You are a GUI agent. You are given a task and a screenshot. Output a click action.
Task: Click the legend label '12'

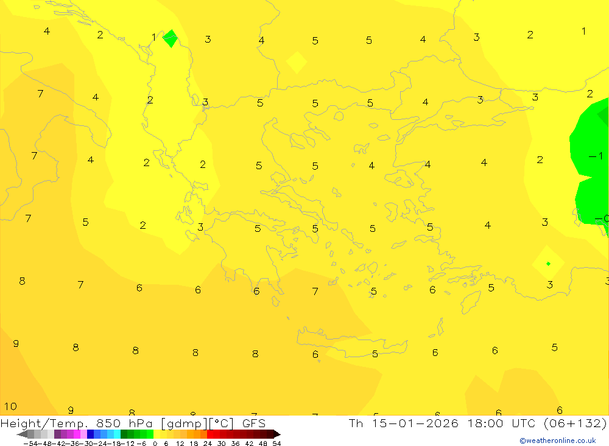180,444
